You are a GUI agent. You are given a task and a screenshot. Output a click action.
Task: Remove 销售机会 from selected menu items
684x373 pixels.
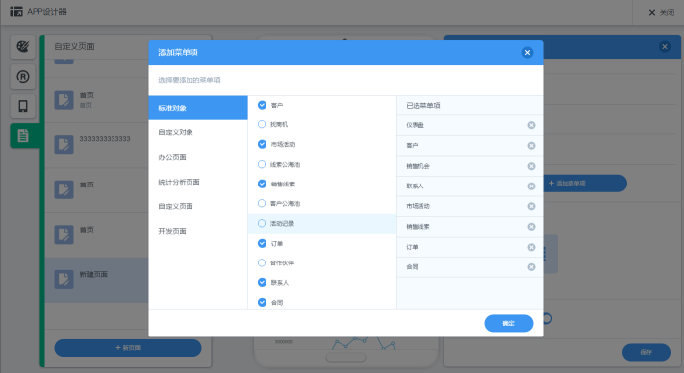tap(531, 166)
